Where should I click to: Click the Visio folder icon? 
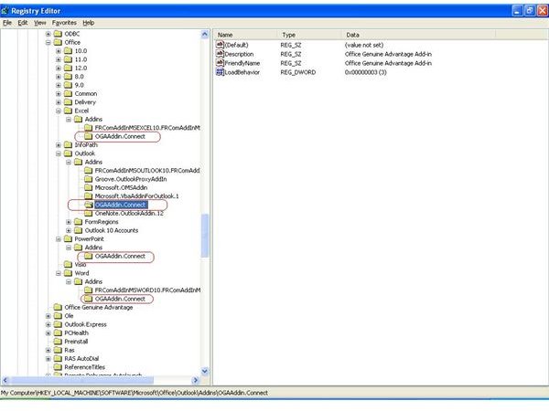[68, 265]
